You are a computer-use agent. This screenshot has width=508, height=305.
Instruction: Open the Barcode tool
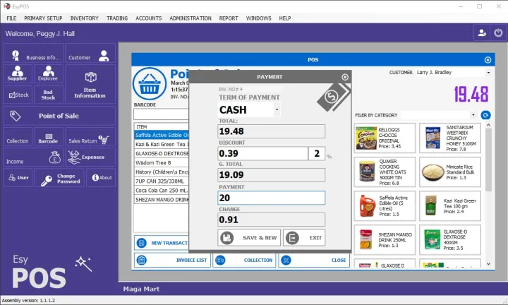(x=48, y=137)
